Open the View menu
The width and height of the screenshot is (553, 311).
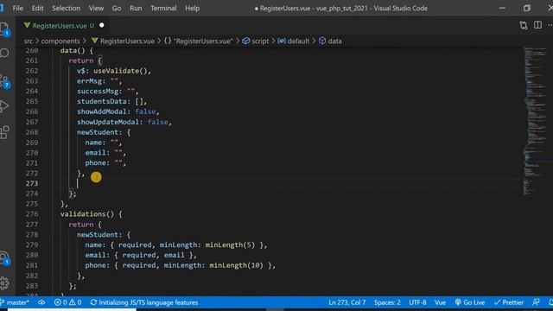(96, 8)
